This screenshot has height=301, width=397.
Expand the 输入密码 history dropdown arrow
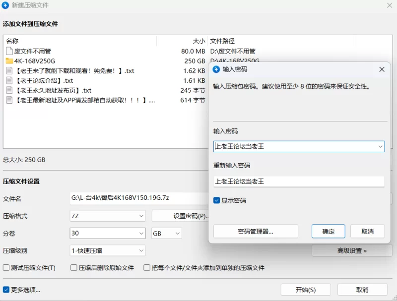click(x=380, y=146)
